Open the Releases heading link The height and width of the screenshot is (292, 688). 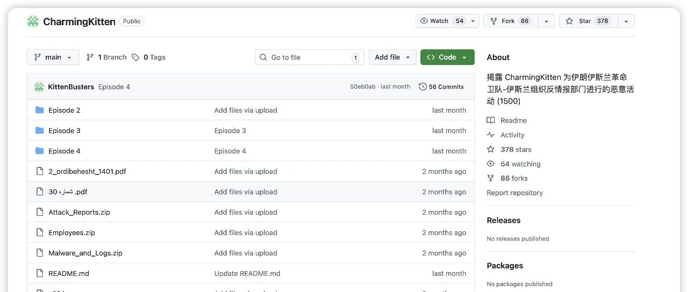(x=504, y=220)
